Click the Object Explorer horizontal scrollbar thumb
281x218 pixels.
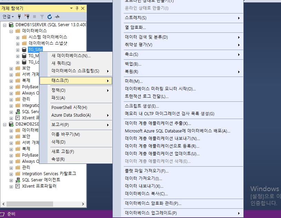pyautogui.click(x=30, y=204)
